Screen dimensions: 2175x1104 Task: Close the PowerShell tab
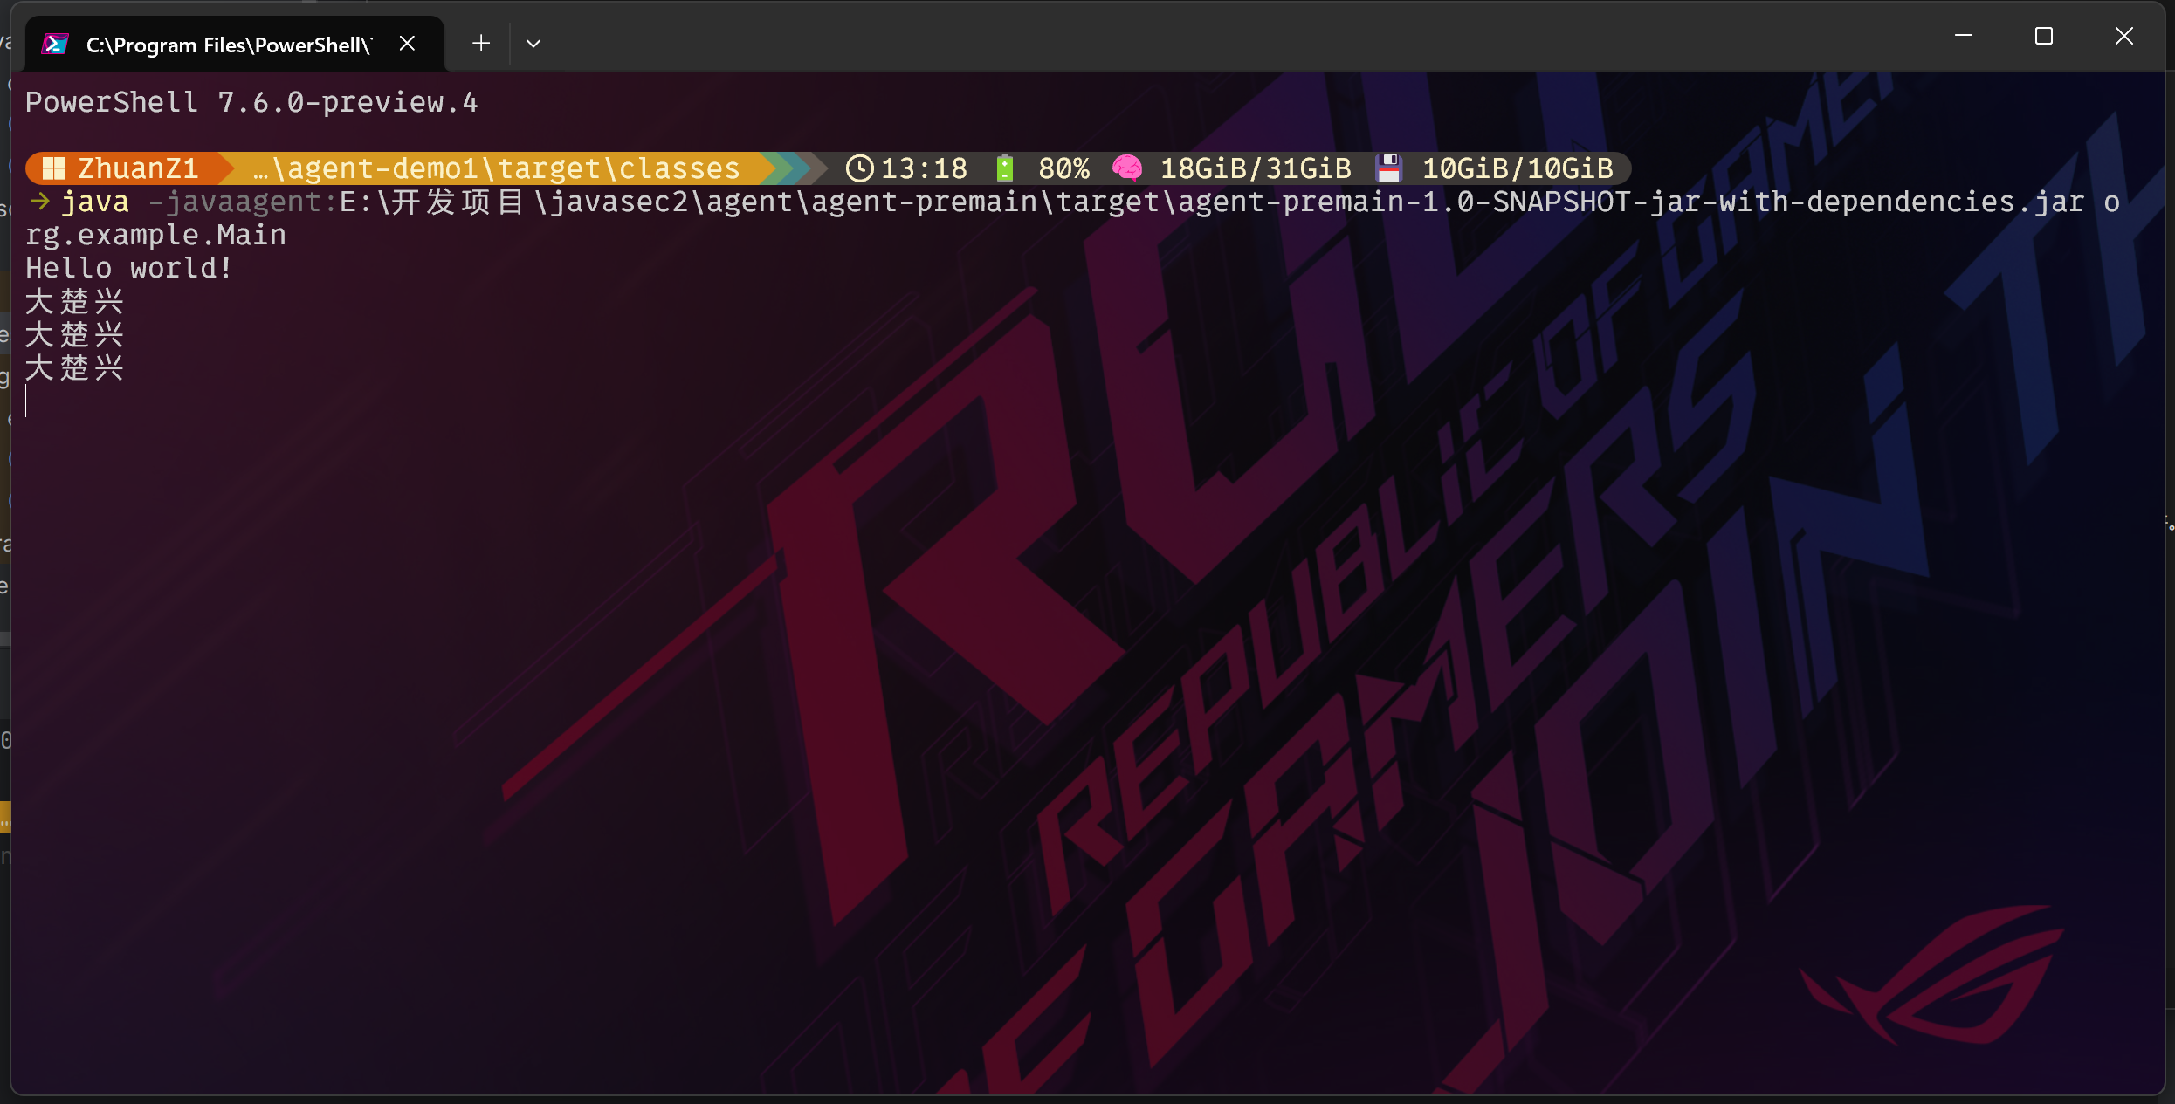click(407, 44)
